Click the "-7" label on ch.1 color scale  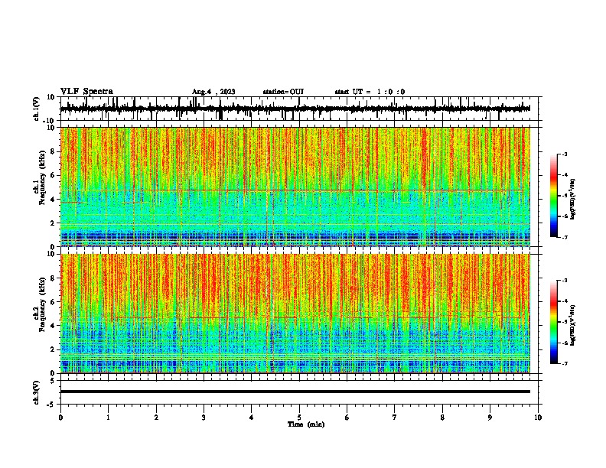pos(564,237)
